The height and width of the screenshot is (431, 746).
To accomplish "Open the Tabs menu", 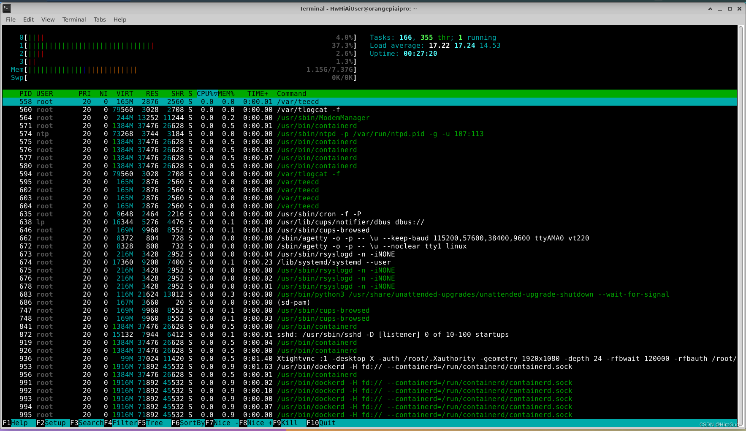I will 100,19.
